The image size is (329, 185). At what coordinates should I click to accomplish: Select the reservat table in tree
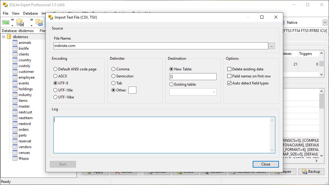coord(25,141)
